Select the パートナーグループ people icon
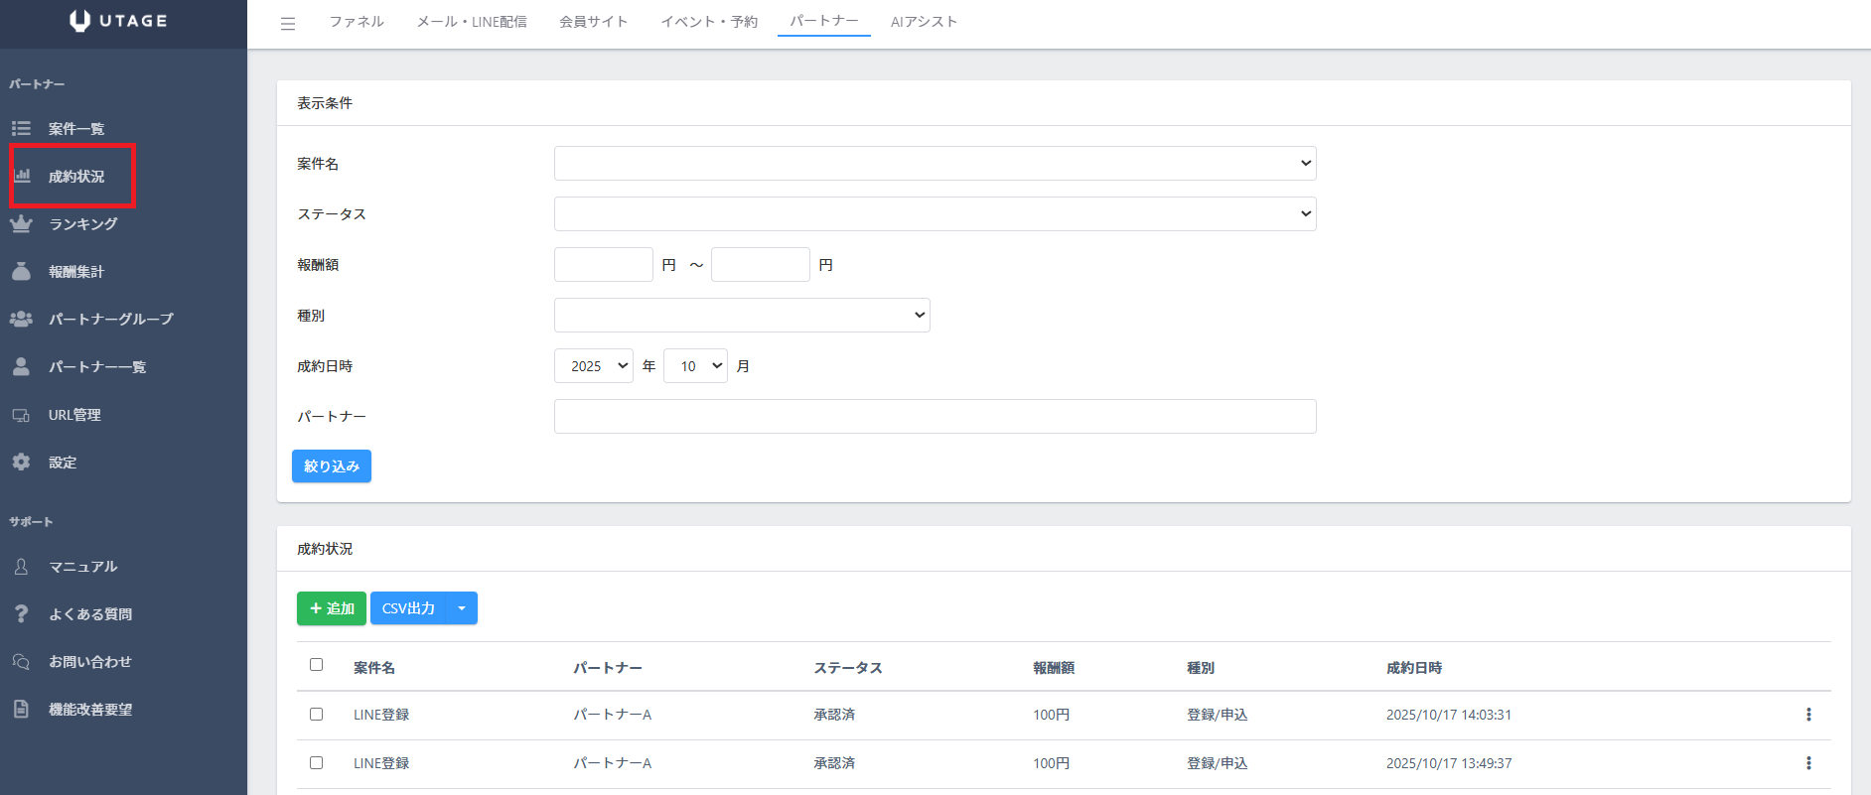Viewport: 1871px width, 795px height. tap(21, 319)
